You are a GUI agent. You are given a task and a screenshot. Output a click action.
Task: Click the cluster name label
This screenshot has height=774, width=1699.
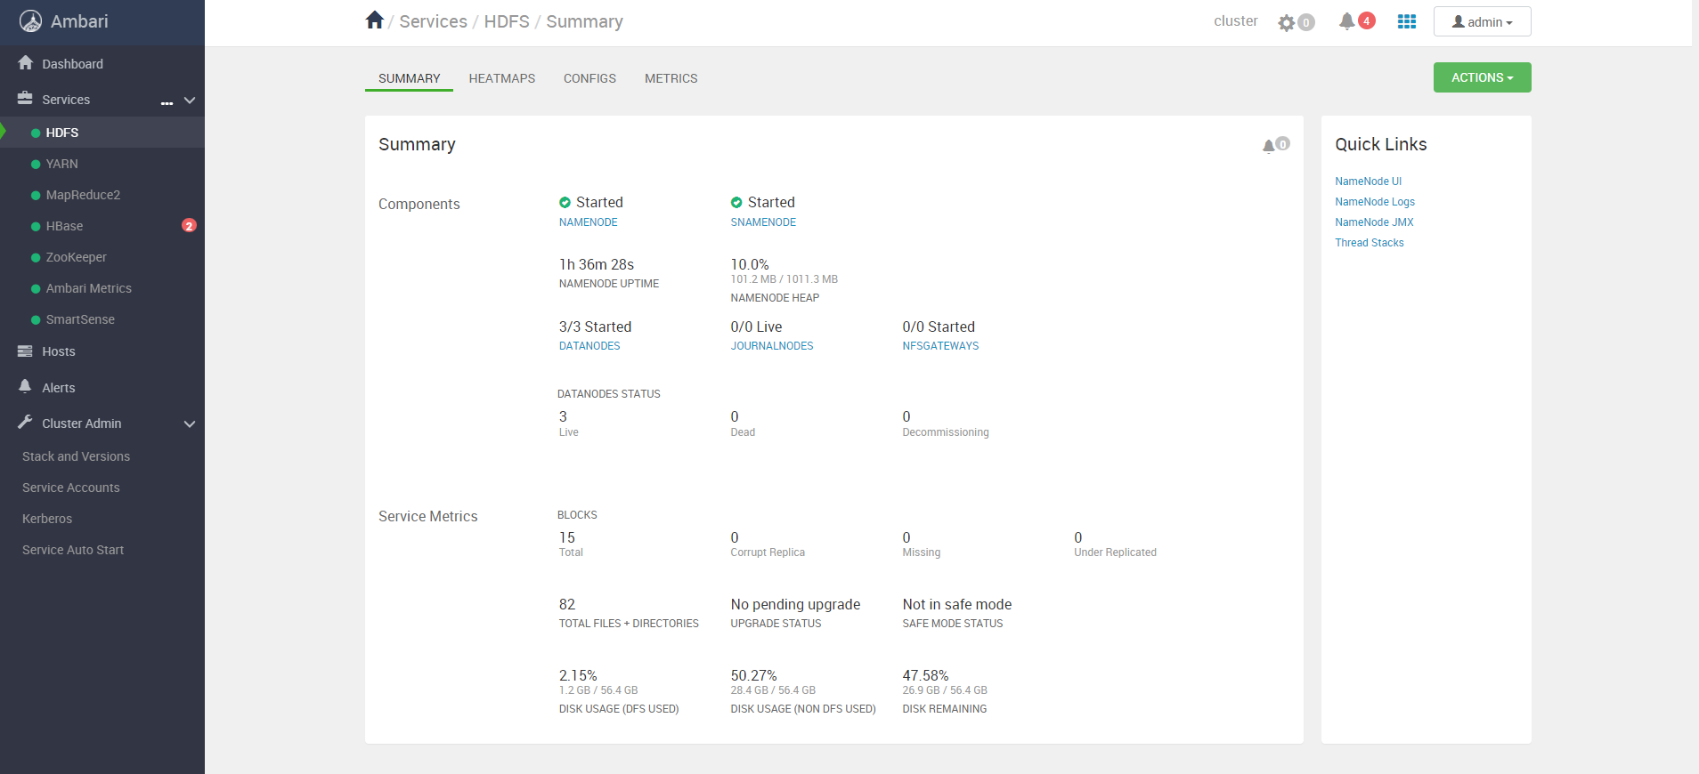tap(1236, 21)
